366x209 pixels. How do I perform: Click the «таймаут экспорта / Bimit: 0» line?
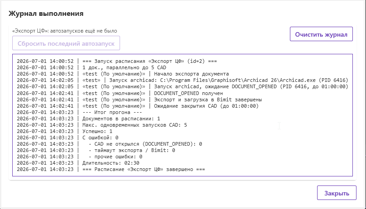(x=96, y=150)
